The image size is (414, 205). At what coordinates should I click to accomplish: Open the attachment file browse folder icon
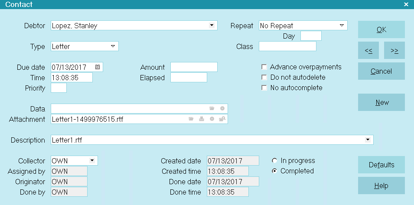click(191, 119)
